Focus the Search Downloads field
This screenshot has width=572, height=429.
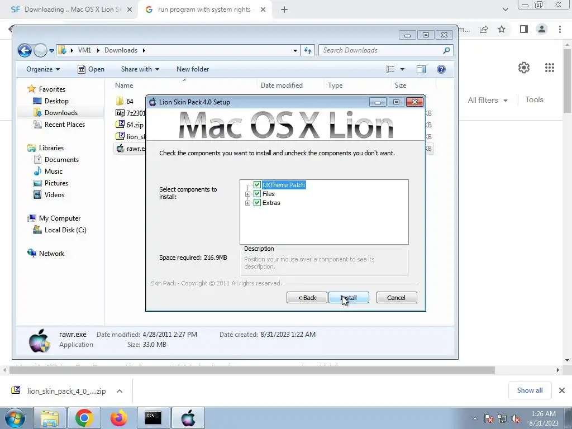coord(385,50)
